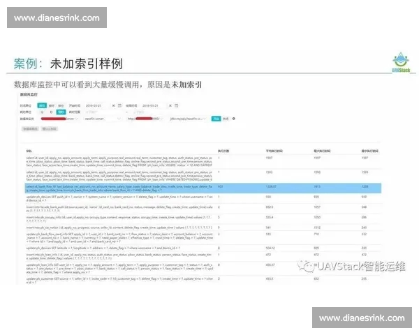Click the start date input showing 2019-03-21
419x335 pixels.
(97, 106)
